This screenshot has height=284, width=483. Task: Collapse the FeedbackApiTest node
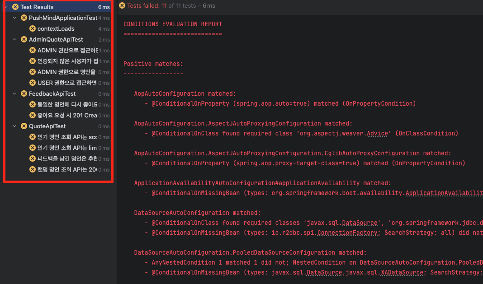pyautogui.click(x=14, y=93)
